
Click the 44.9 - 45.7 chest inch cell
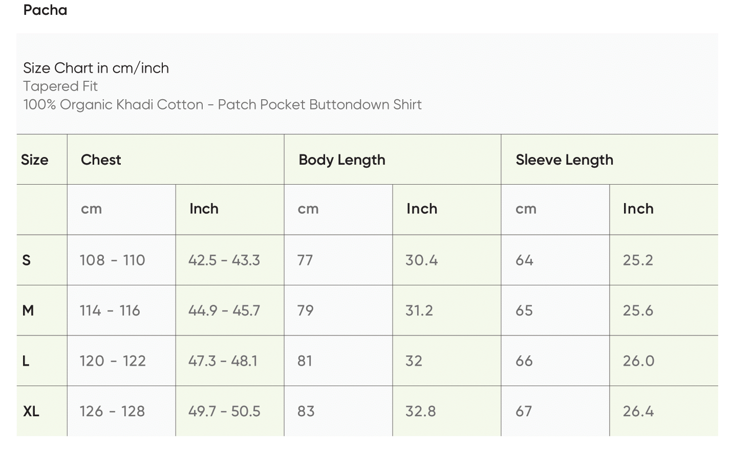pyautogui.click(x=224, y=310)
